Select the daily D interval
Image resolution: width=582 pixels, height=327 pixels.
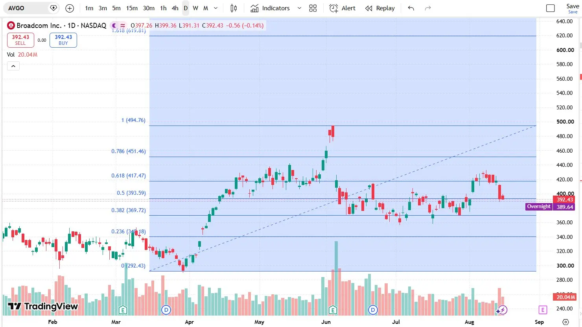[x=186, y=8]
